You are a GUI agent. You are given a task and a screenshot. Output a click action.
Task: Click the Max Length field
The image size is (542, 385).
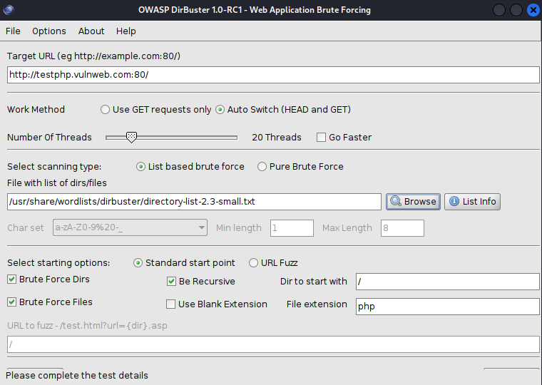tap(402, 228)
